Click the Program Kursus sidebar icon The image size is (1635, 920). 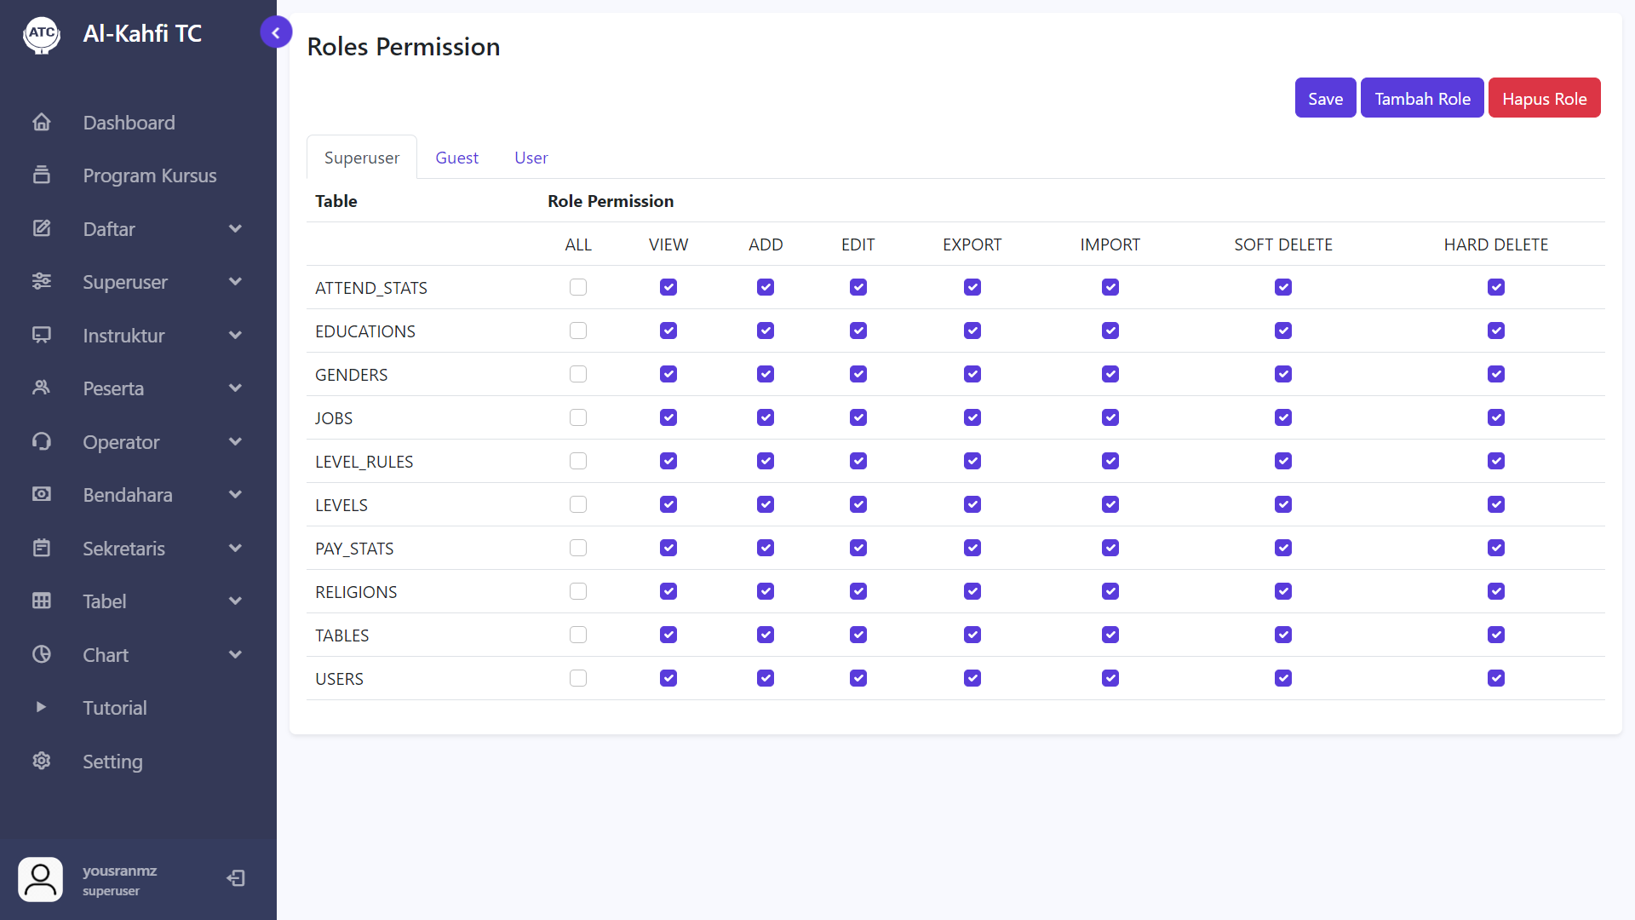pyautogui.click(x=41, y=175)
